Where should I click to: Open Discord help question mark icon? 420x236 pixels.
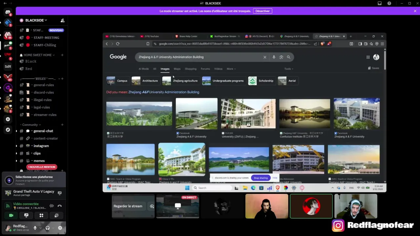[389, 3]
